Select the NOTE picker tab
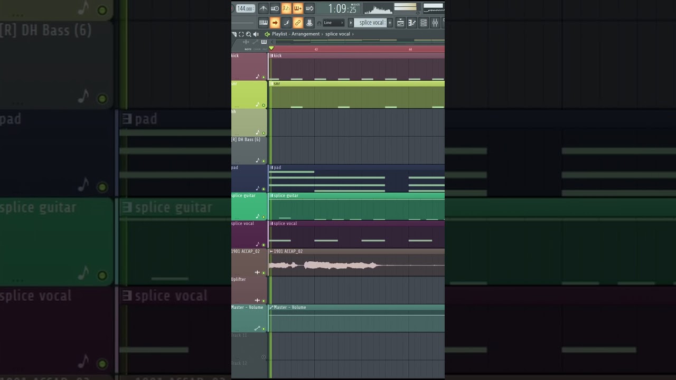Screen dimensions: 676x380 click(248, 49)
